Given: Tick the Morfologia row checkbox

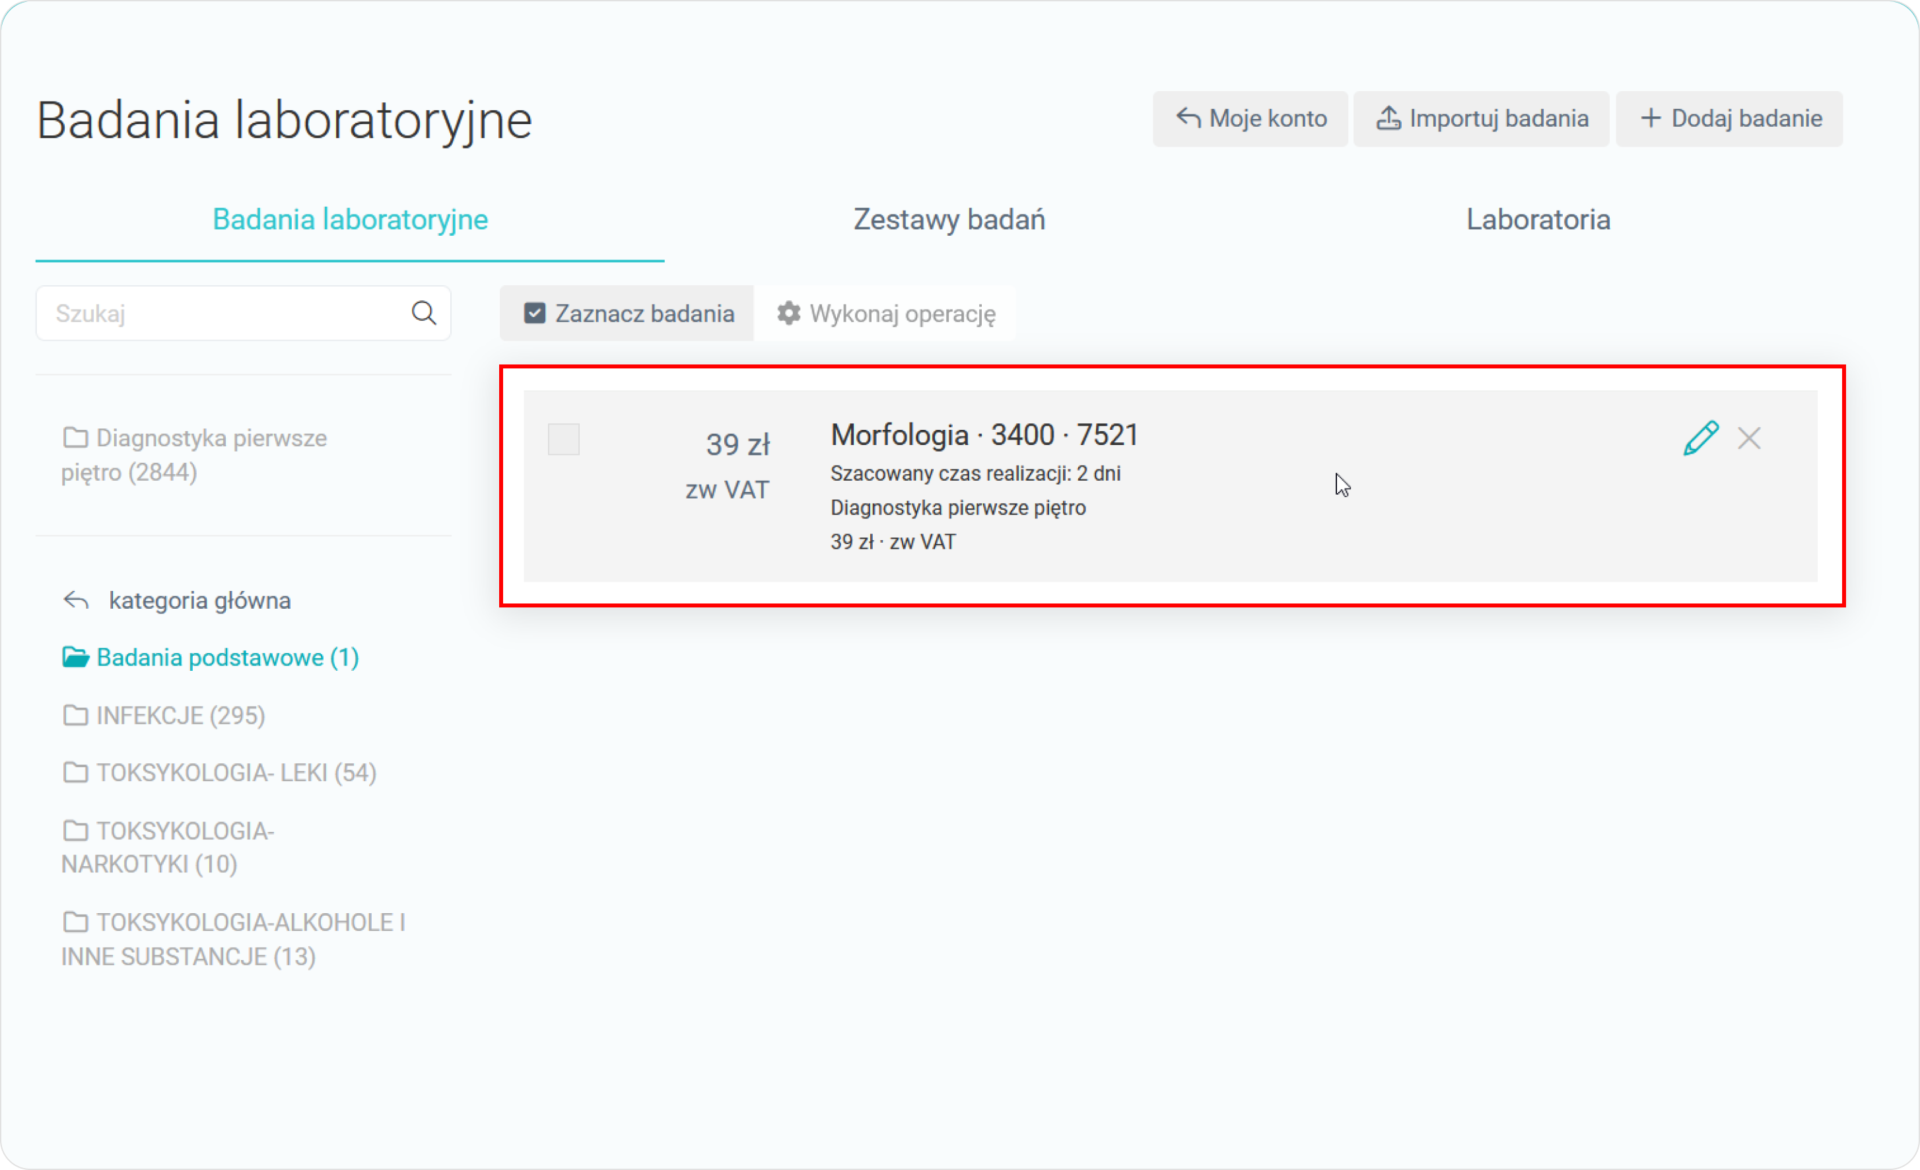Looking at the screenshot, I should 563,439.
